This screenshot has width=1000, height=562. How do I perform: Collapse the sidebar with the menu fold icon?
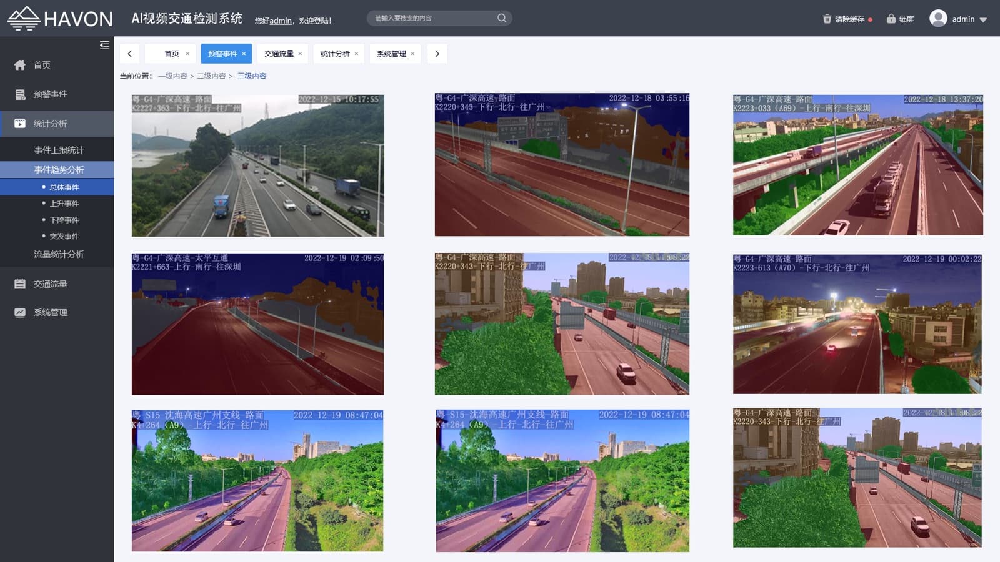104,45
